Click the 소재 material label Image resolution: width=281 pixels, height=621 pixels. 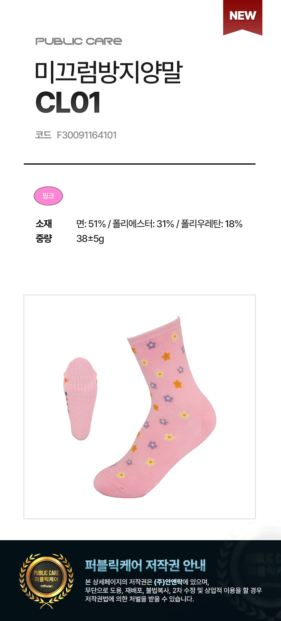44,224
